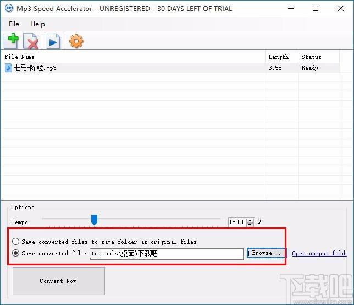
Task: Click the music note icon beside 走马-陈粒.mp3
Action: [8, 68]
